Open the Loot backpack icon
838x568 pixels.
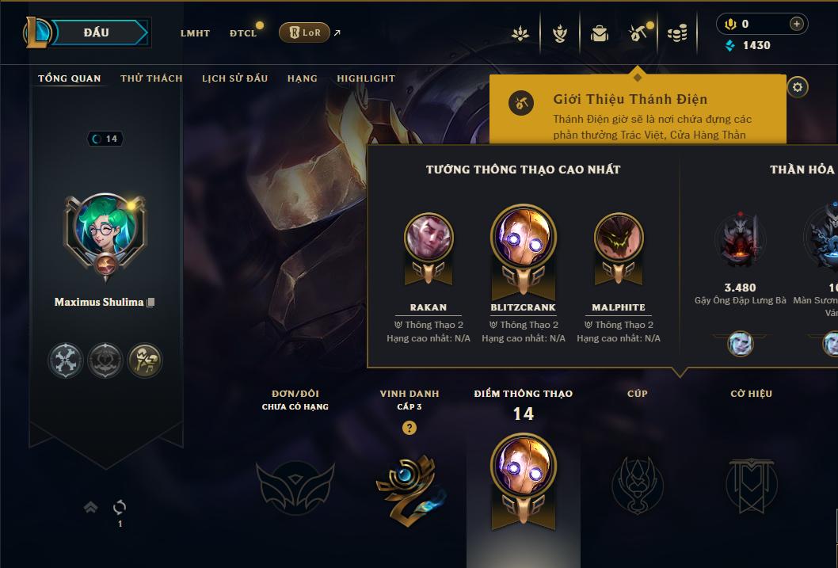click(x=599, y=33)
